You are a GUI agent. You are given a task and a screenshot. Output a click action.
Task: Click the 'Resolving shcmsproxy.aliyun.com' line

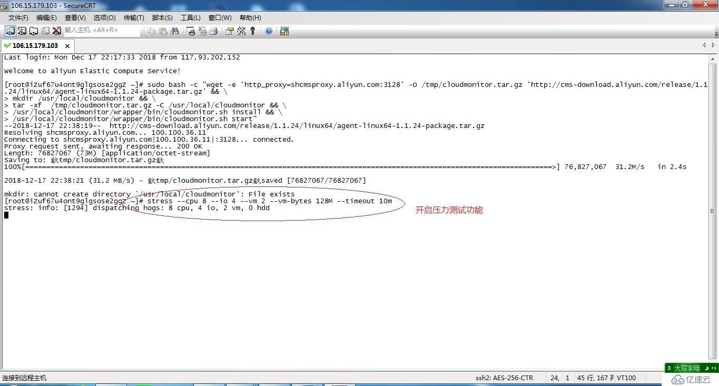(x=105, y=133)
